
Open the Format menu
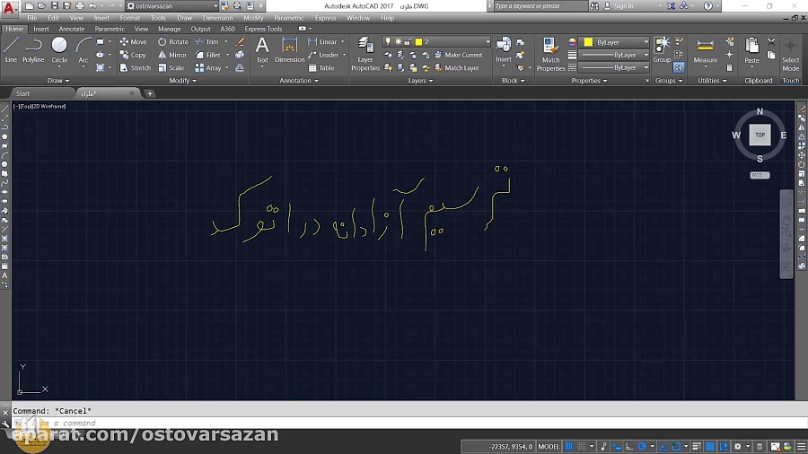click(130, 18)
